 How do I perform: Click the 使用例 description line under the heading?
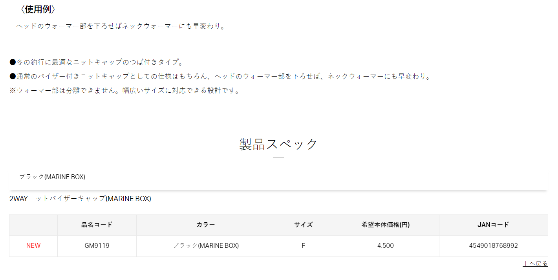[121, 26]
